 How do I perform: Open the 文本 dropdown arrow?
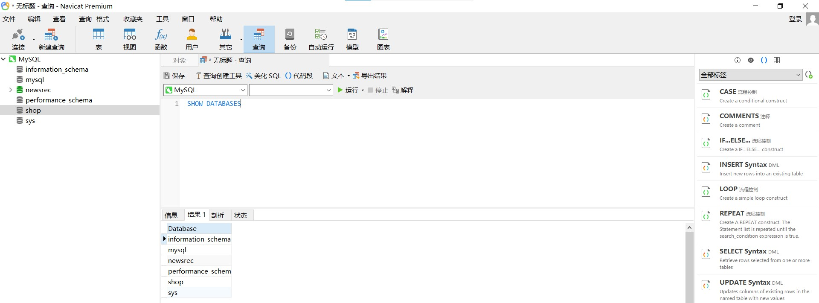pos(349,76)
